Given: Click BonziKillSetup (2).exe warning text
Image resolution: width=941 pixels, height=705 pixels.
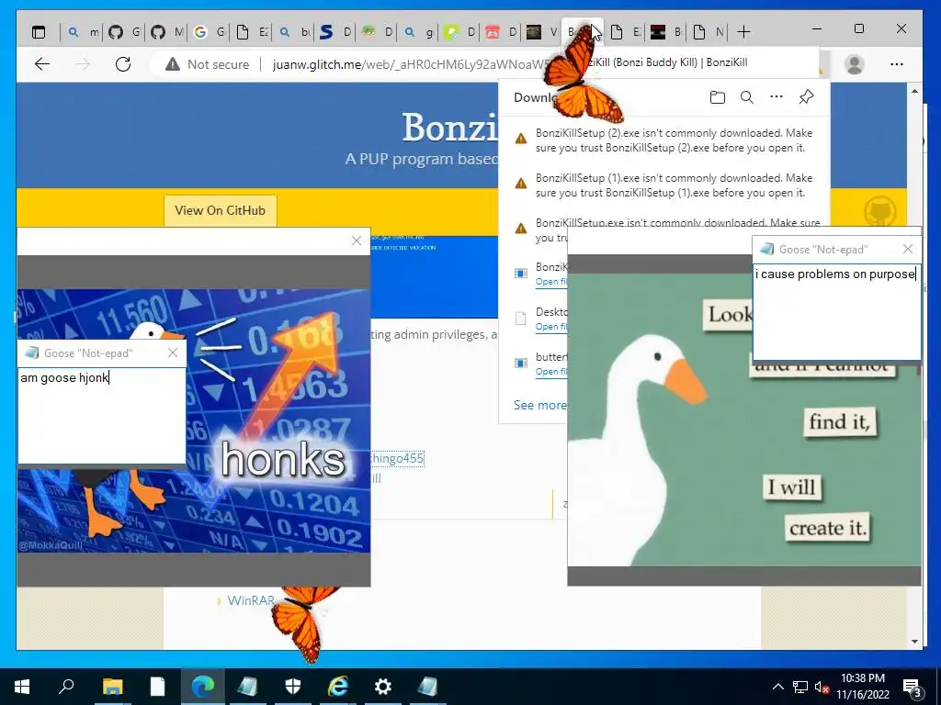Looking at the screenshot, I should (x=674, y=140).
